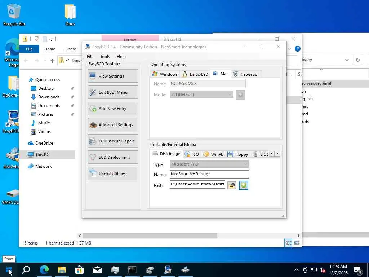Click the muted volume tray icon

pyautogui.click(x=323, y=270)
